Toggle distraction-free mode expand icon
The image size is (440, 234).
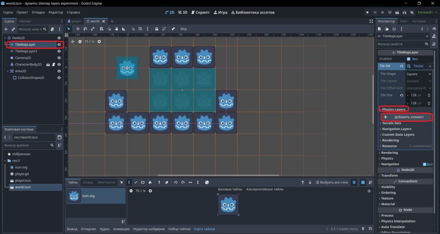pos(371,21)
